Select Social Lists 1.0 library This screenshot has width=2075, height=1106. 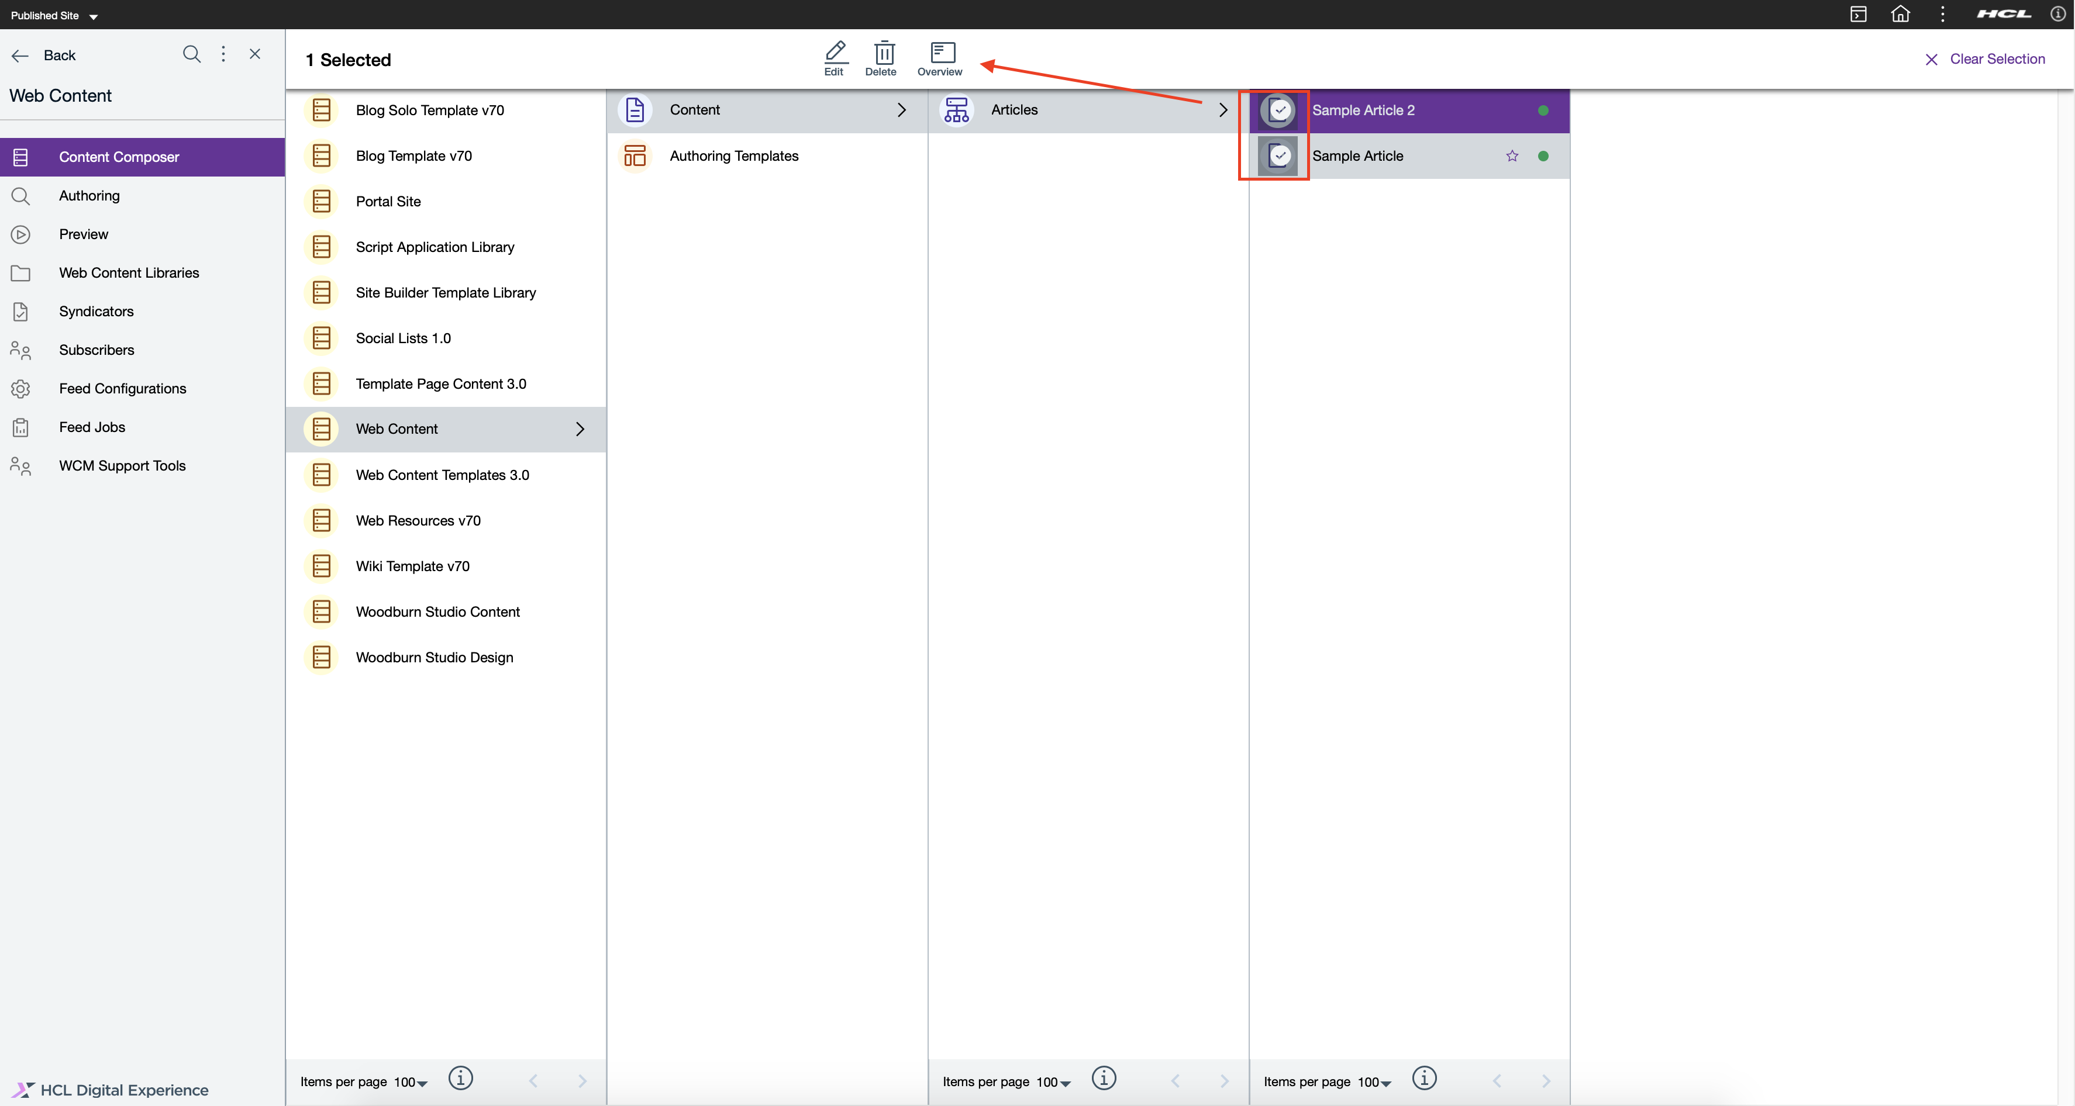click(x=446, y=338)
